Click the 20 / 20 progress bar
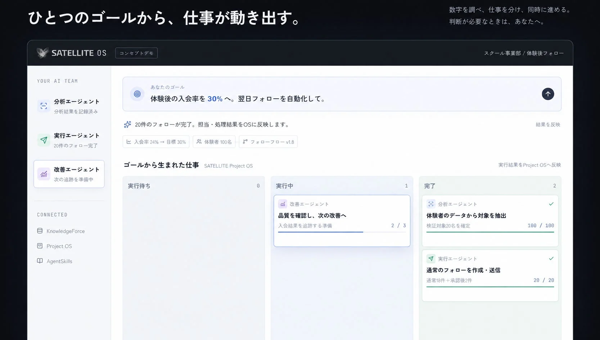This screenshot has width=600, height=340. pos(490,287)
